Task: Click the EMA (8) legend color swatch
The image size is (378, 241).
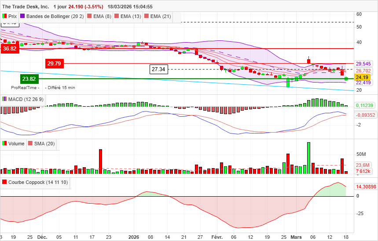Action: coord(89,16)
